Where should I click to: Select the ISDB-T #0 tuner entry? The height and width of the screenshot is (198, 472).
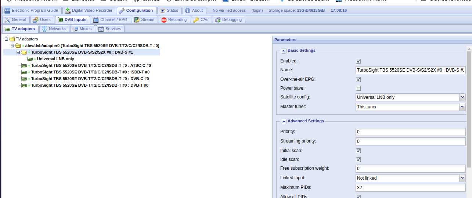coord(90,72)
